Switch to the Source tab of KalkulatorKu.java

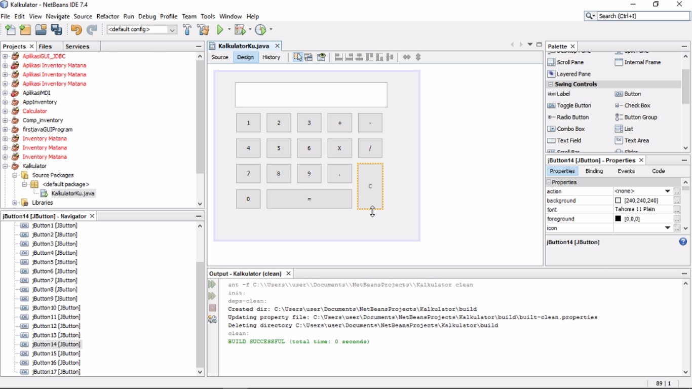[x=219, y=57]
